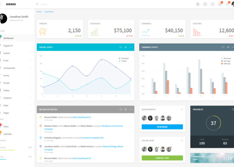This screenshot has height=167, width=234.
Task: Open the apps grid icon in header
Action: pos(205,4)
